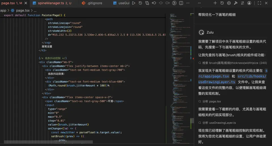Switch to the spineManager.ts tab
The width and height of the screenshot is (272, 146).
coord(52,3)
